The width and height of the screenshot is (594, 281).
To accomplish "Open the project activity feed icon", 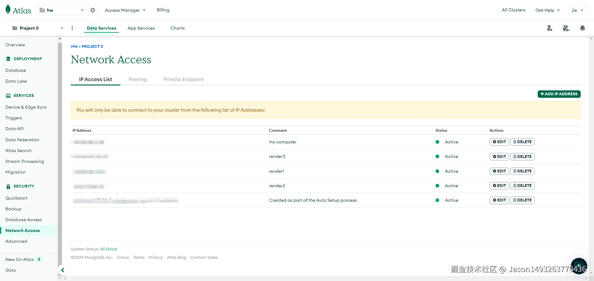I will tap(566, 28).
